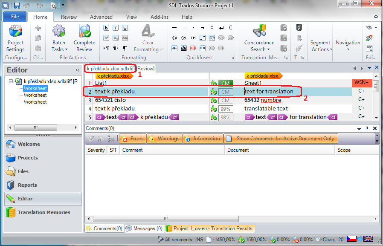Insert red tag QuickInsert icon
This screenshot has height=246, width=383.
tap(193, 48)
